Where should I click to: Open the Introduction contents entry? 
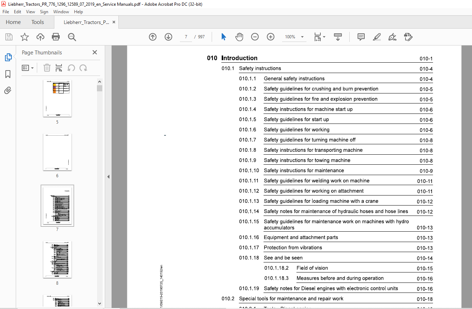coord(240,58)
